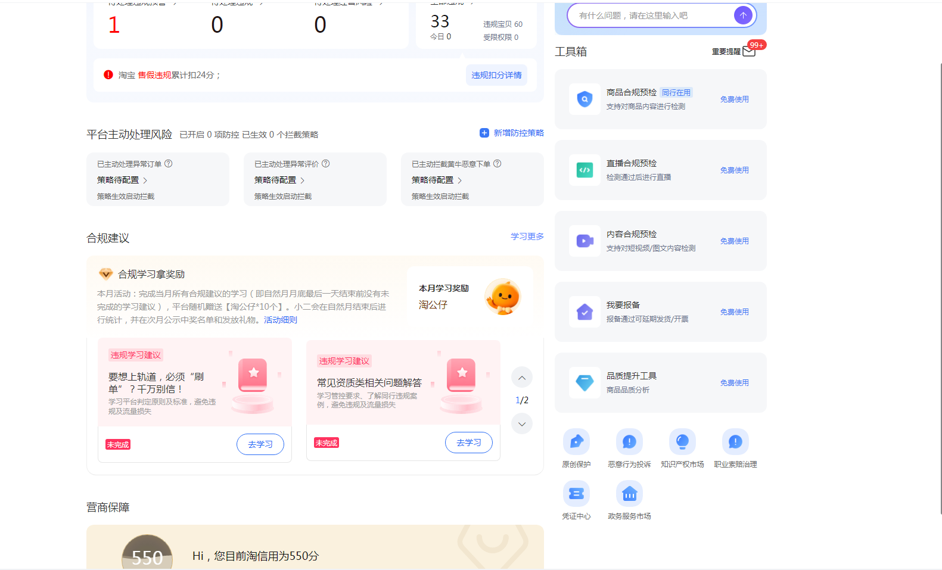Viewport: 942px width, 570px height.
Task: Expand 策略待配置 under 已主动处理异常订单
Action: pos(122,180)
